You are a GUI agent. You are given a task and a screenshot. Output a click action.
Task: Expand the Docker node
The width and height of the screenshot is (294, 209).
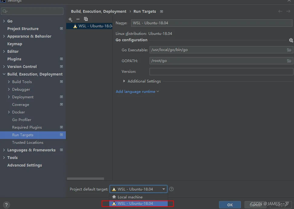click(x=9, y=112)
